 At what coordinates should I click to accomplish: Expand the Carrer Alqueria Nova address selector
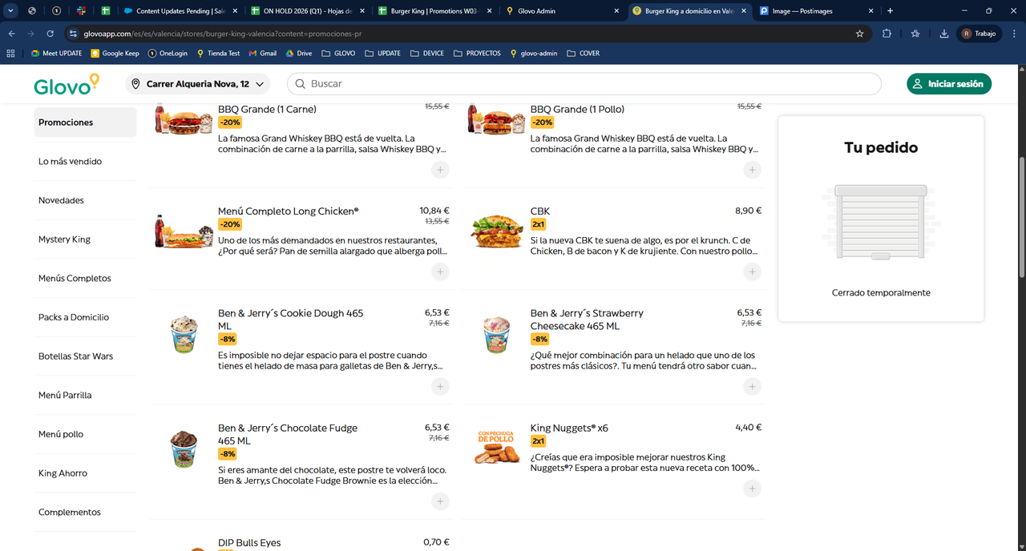tap(197, 84)
